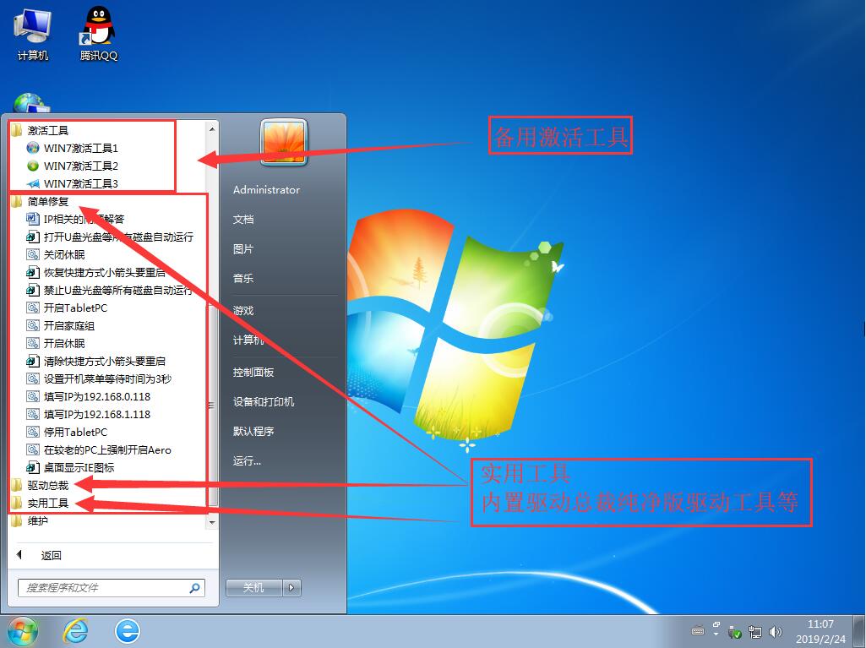This screenshot has height=648, width=866.
Task: Run 打开U盘光盘等所有磁盘自动运行
Action: click(x=110, y=237)
